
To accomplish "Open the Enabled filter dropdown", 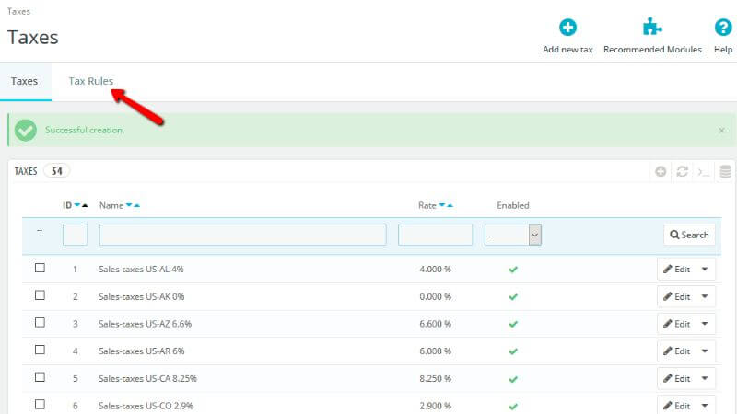I will (x=513, y=235).
